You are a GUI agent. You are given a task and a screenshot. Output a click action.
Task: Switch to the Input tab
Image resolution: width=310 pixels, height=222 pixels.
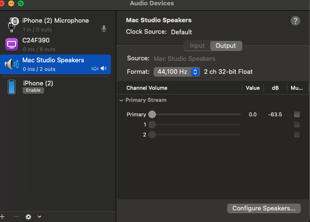click(197, 46)
